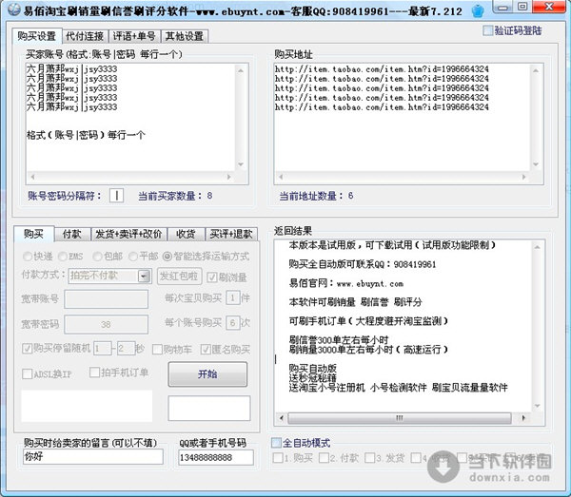Viewport: 571px width, 497px height.
Task: Click right arrow of 返回结果 horizontal scrollbar
Action: pyautogui.click(x=523, y=418)
